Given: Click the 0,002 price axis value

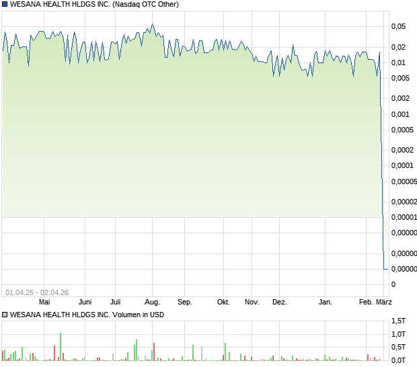Looking at the screenshot, I should 400,98.
